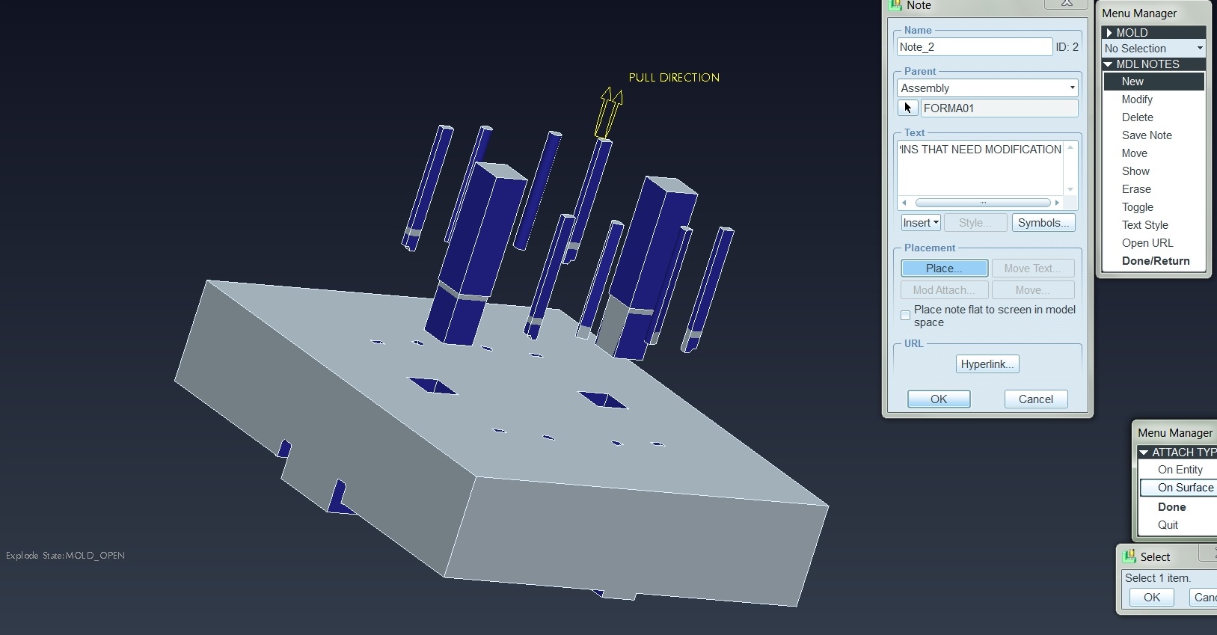Click the note text area field
This screenshot has width=1217, height=635.
pyautogui.click(x=981, y=168)
